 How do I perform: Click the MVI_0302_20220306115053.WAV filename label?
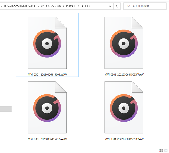coord(124,74)
